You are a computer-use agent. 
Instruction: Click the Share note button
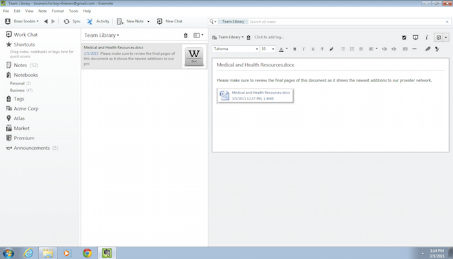click(x=439, y=37)
